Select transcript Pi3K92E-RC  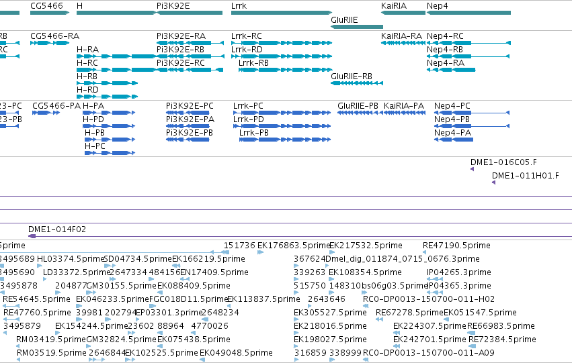(190, 70)
